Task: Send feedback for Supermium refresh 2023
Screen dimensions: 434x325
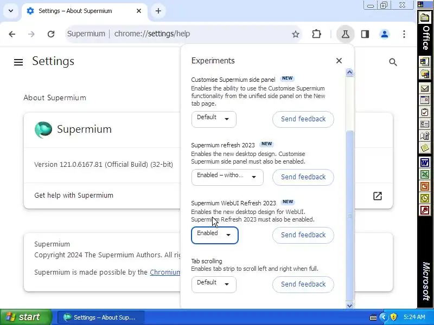Action: pyautogui.click(x=303, y=177)
